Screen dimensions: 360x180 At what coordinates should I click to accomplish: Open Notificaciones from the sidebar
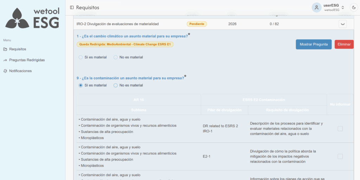point(20,71)
